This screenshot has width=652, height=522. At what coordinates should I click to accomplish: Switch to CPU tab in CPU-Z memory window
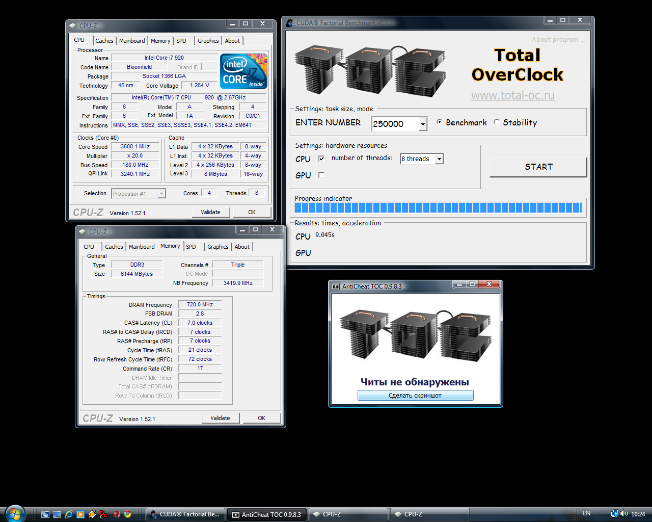(89, 247)
